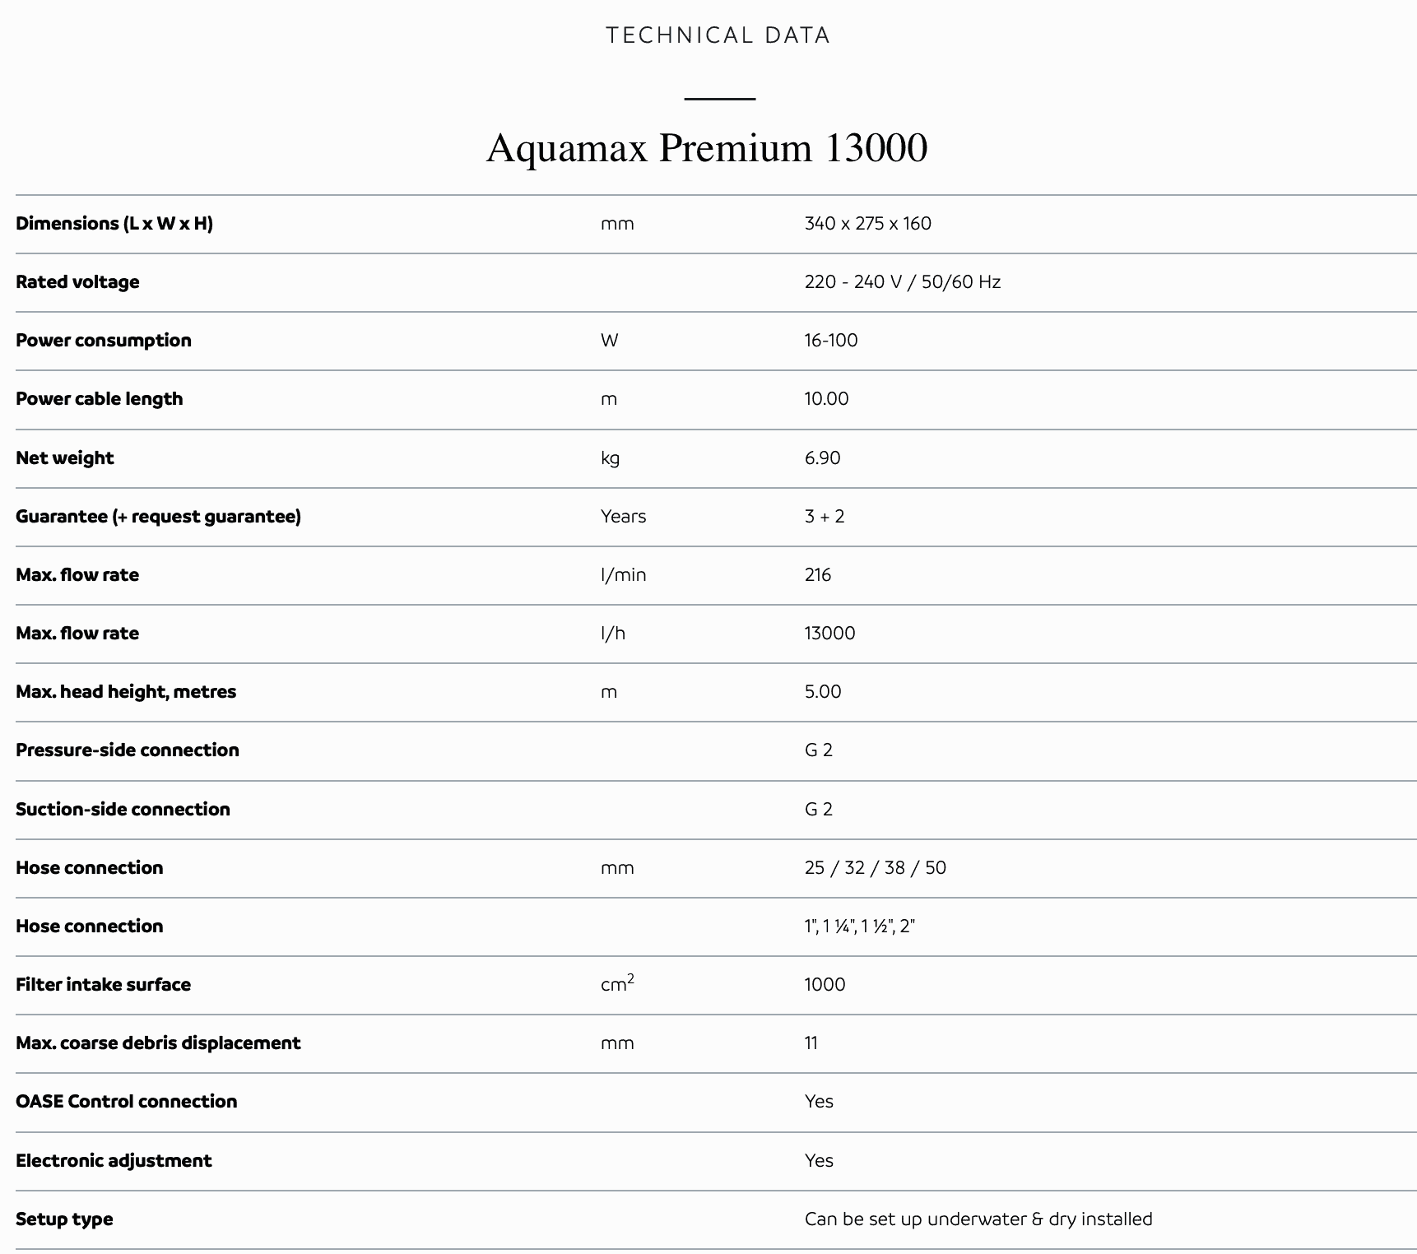This screenshot has width=1417, height=1254.
Task: Select the Max. head height, metres label
Action: (126, 692)
